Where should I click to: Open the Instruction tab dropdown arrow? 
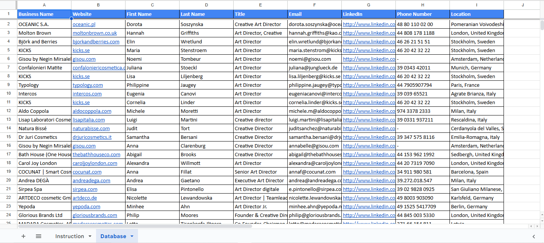[x=90, y=236]
